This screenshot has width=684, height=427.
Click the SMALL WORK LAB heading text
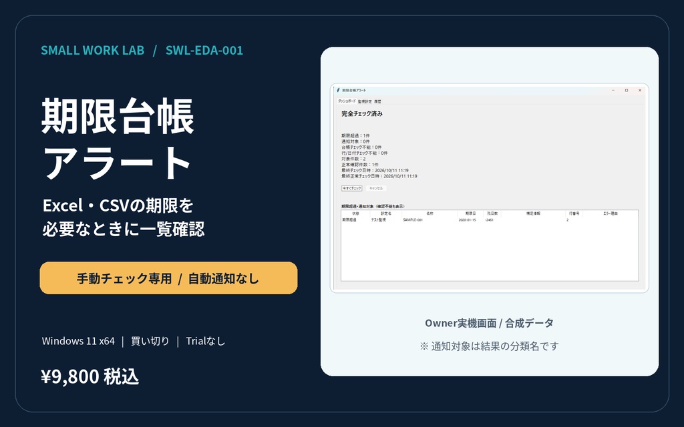click(92, 50)
